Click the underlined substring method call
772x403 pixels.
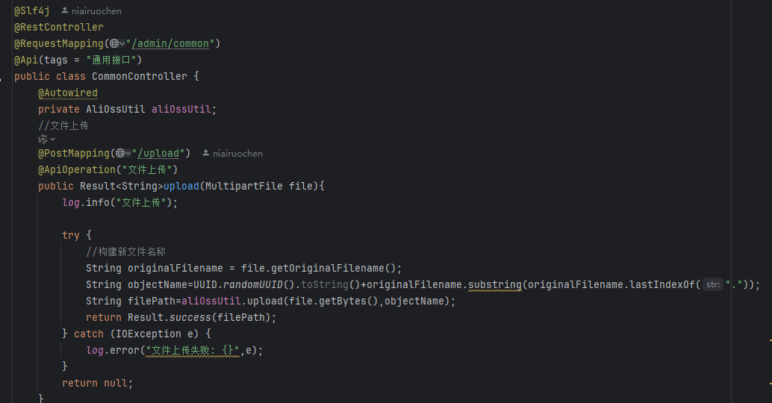[495, 284]
